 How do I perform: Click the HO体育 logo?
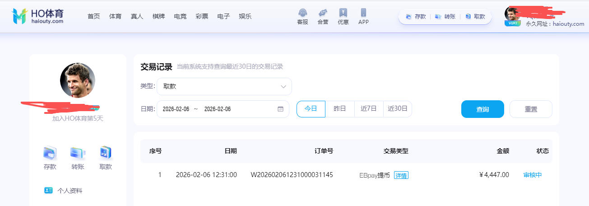pyautogui.click(x=37, y=16)
